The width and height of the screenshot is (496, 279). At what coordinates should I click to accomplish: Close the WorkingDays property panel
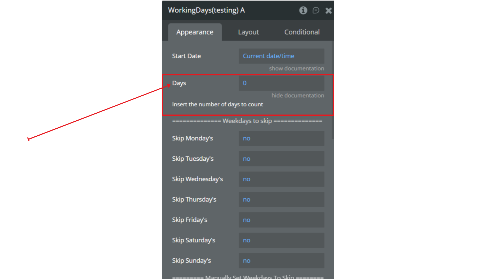pos(328,11)
